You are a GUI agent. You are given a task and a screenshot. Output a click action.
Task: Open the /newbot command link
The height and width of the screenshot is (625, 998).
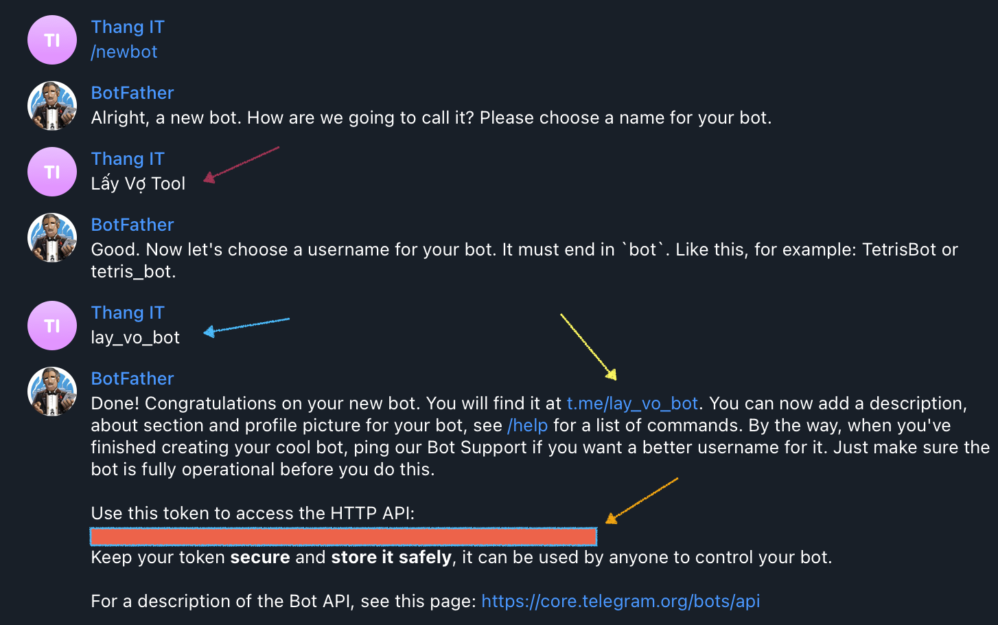tap(124, 51)
